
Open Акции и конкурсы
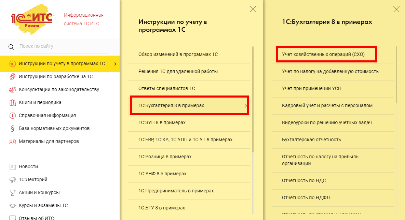[x=39, y=192]
